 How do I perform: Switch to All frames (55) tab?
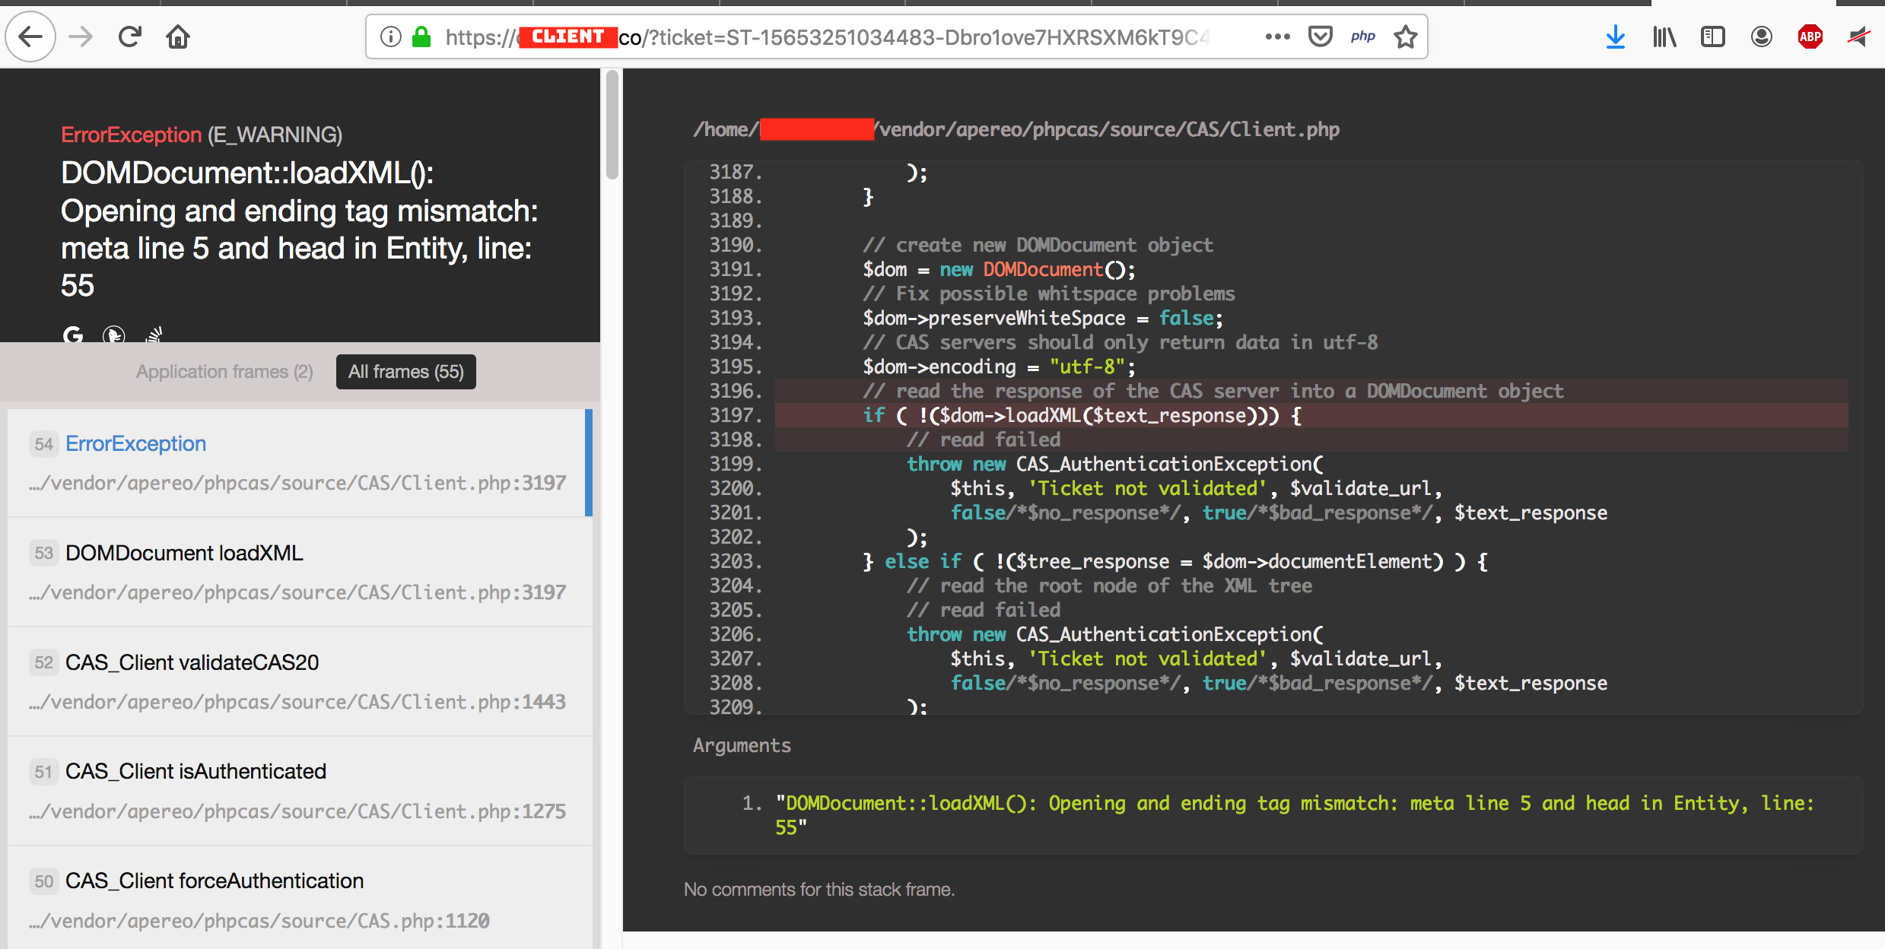tap(406, 372)
